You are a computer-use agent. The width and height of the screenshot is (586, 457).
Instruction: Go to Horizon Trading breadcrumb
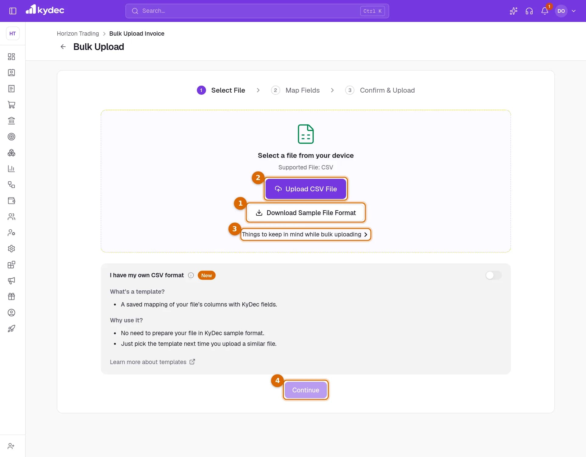coord(78,34)
